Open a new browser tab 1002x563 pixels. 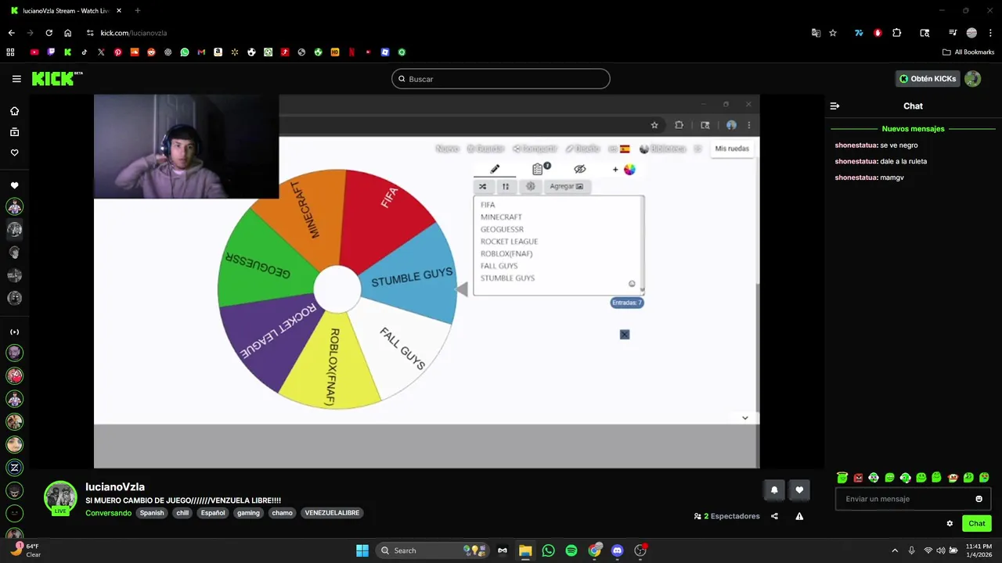(x=137, y=10)
